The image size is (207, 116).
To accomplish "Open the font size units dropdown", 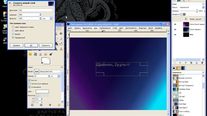I will click(x=59, y=76).
